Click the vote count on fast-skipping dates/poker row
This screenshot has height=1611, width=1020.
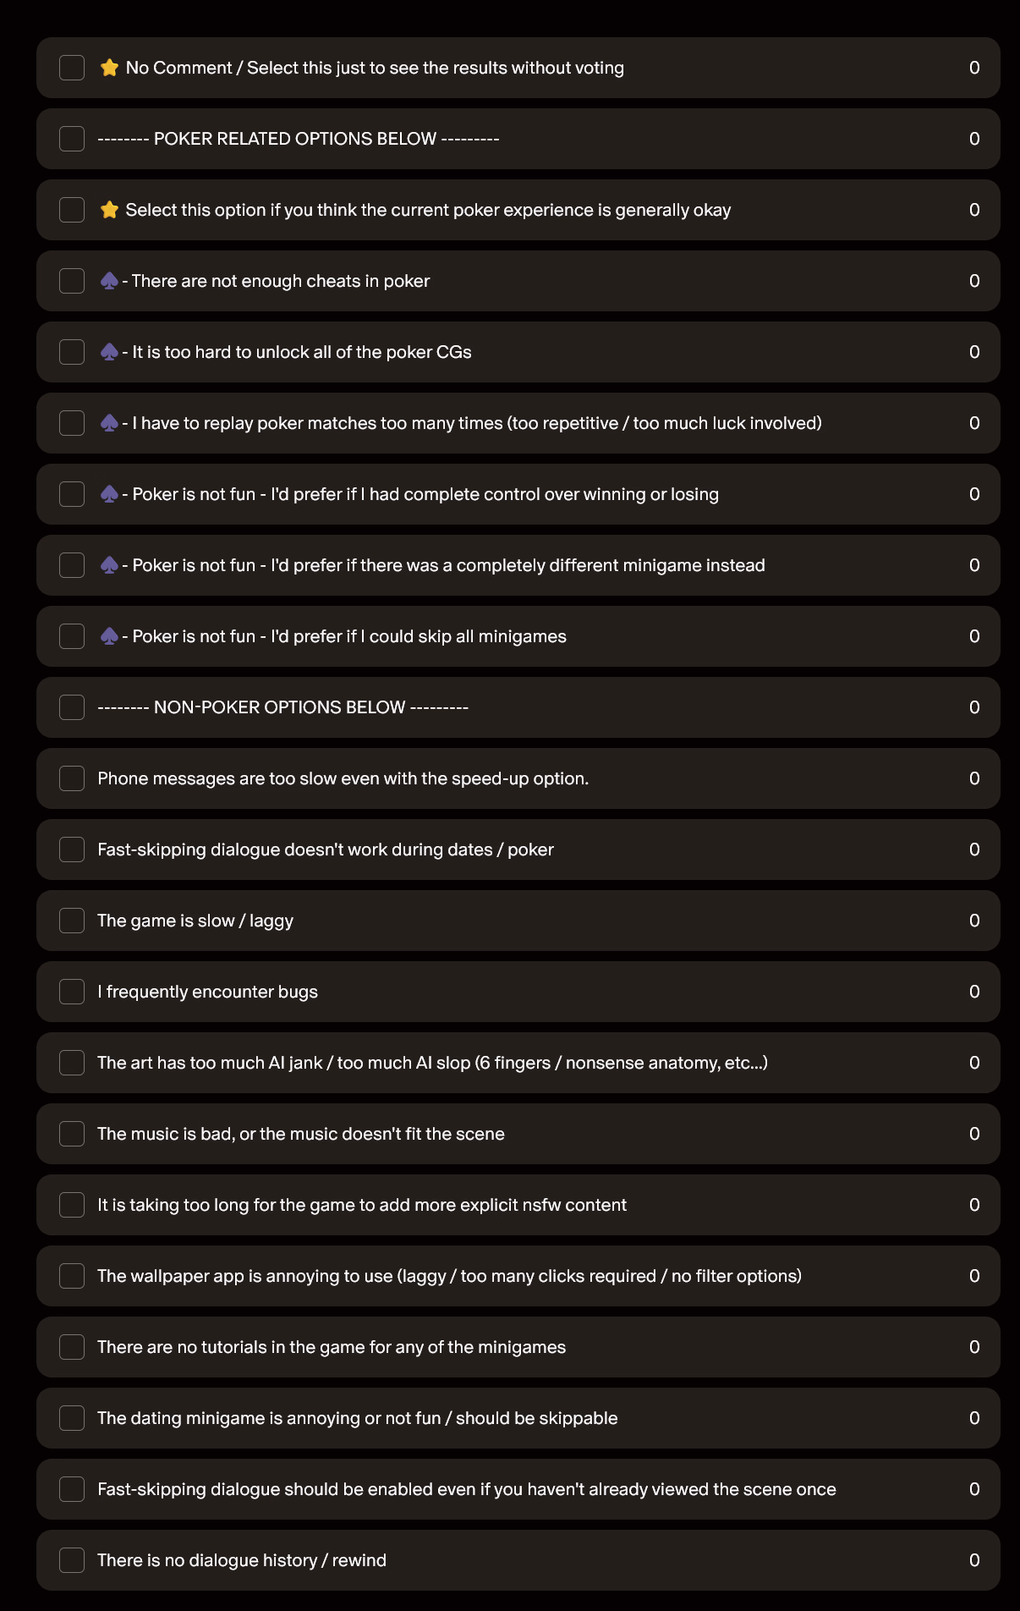click(x=974, y=849)
